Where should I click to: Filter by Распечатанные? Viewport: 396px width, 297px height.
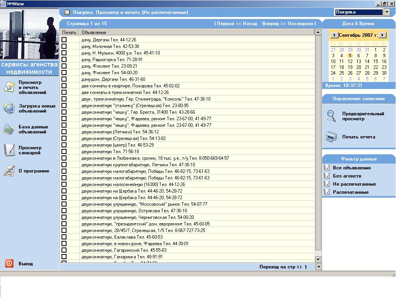click(x=350, y=192)
